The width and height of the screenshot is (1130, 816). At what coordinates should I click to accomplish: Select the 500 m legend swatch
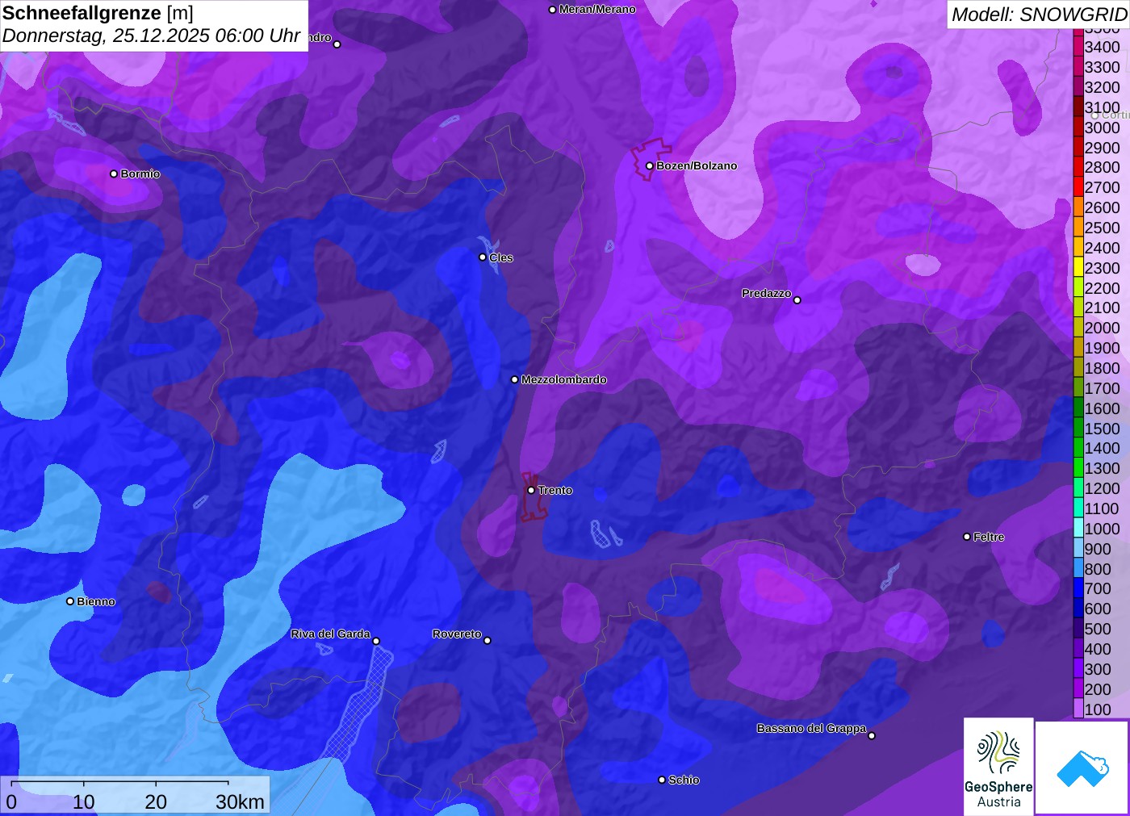(x=1078, y=629)
